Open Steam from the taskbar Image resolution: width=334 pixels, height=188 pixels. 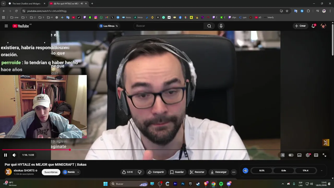tap(198, 184)
